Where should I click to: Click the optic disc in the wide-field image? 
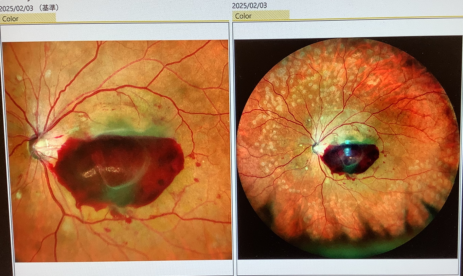tap(316, 148)
